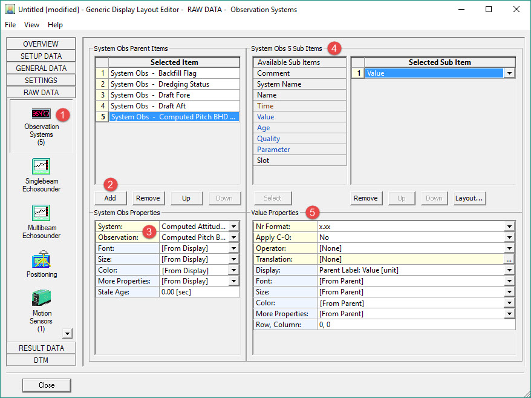Select the Singlebeam Echosounder icon
The image size is (531, 398).
[41, 167]
